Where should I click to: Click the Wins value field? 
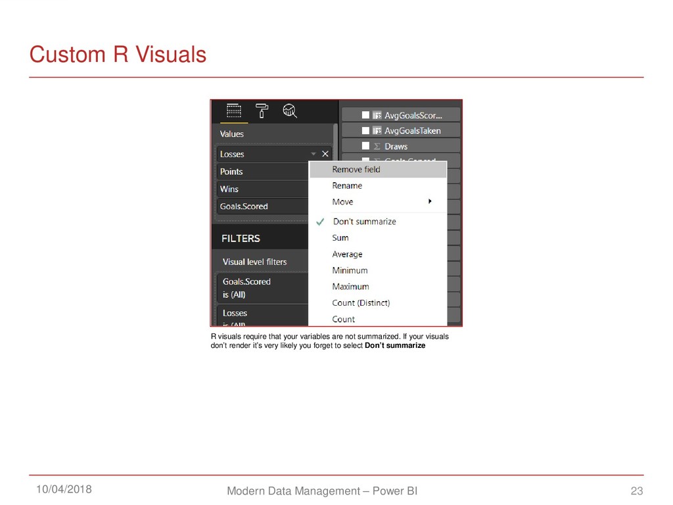coord(263,189)
